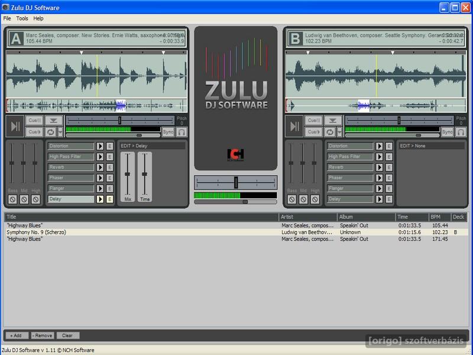Open the Tools menu
Viewport: 473px width, 355px height.
(22, 18)
